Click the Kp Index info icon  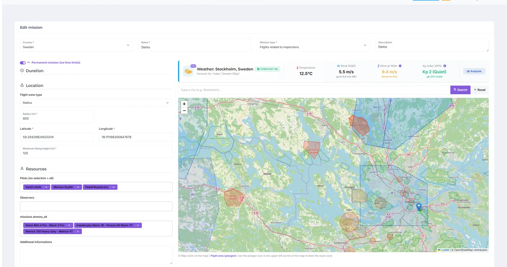pyautogui.click(x=445, y=66)
